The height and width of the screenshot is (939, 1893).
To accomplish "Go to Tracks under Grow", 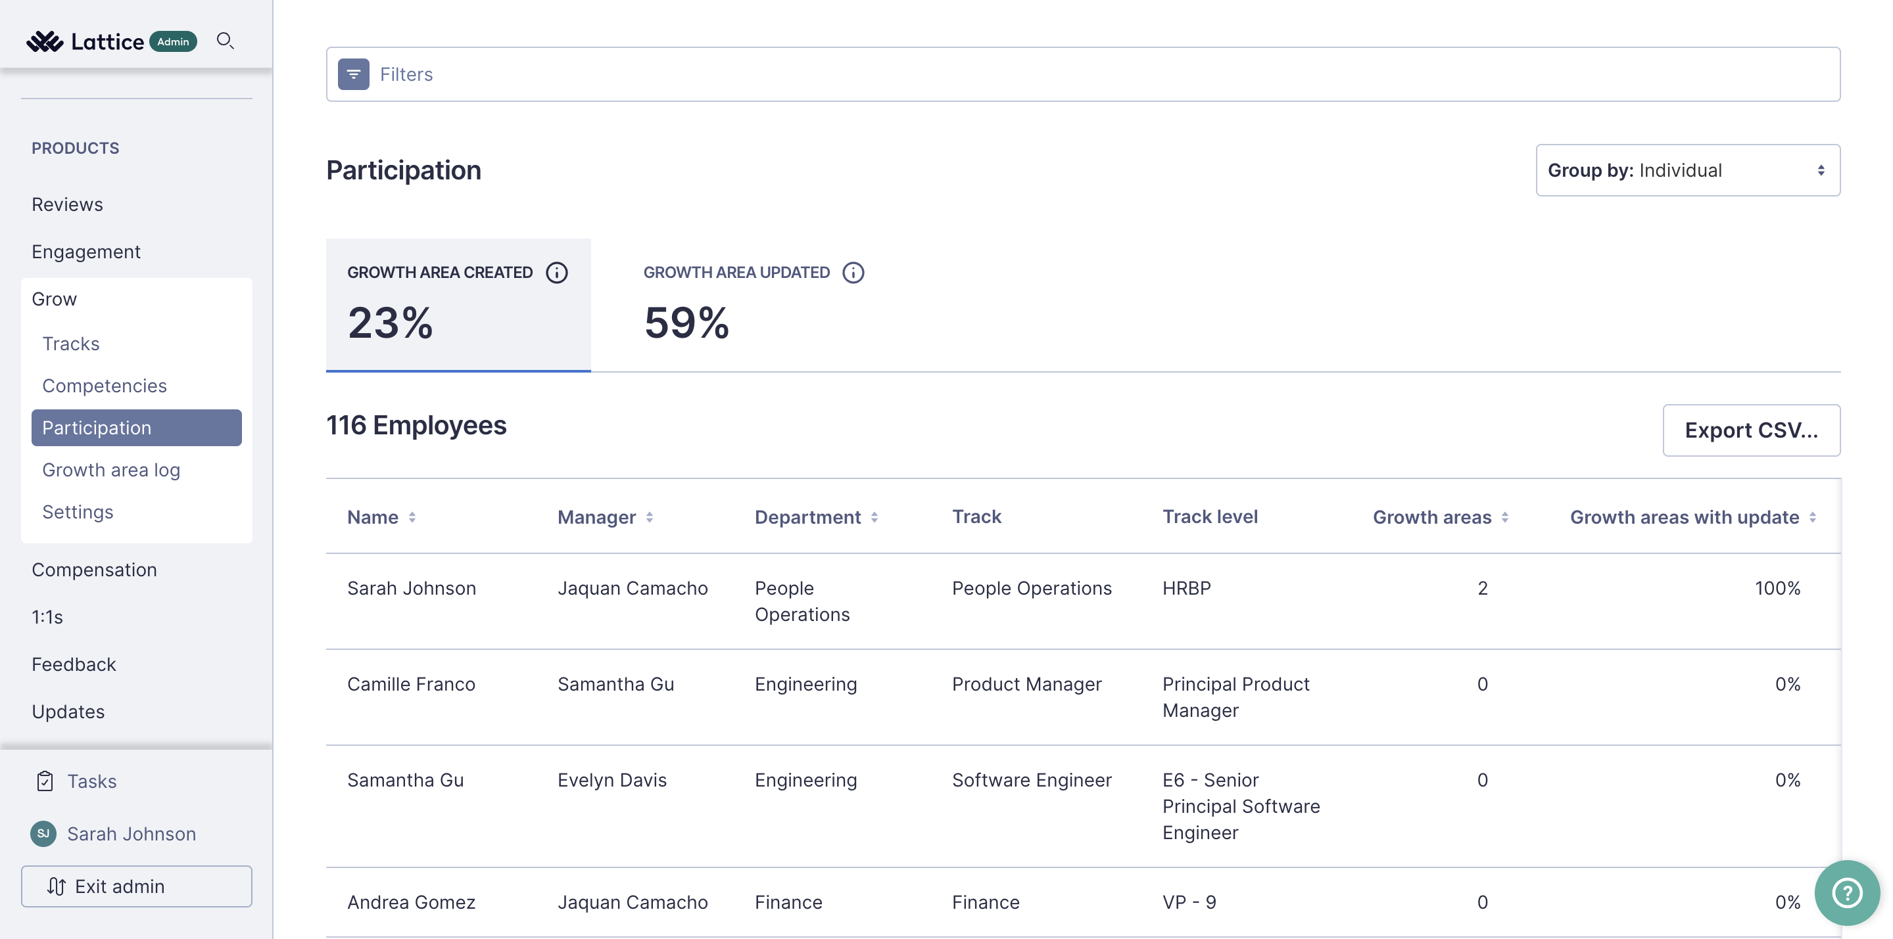I will point(70,344).
